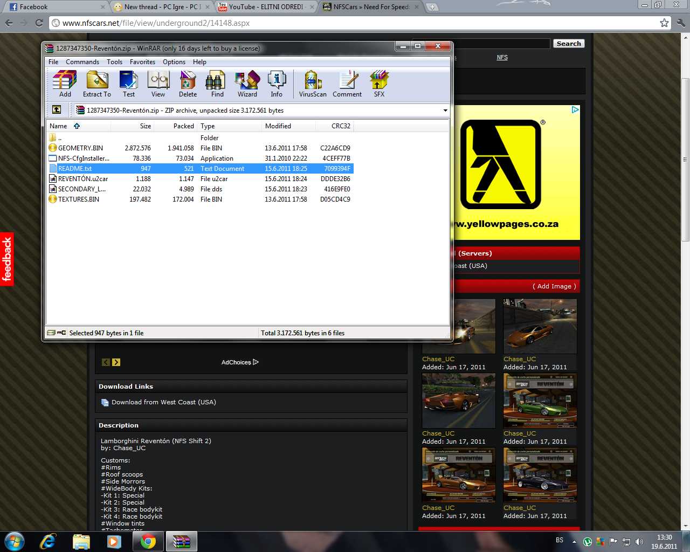This screenshot has height=552, width=690.
Task: Open the Options menu
Action: [x=174, y=62]
